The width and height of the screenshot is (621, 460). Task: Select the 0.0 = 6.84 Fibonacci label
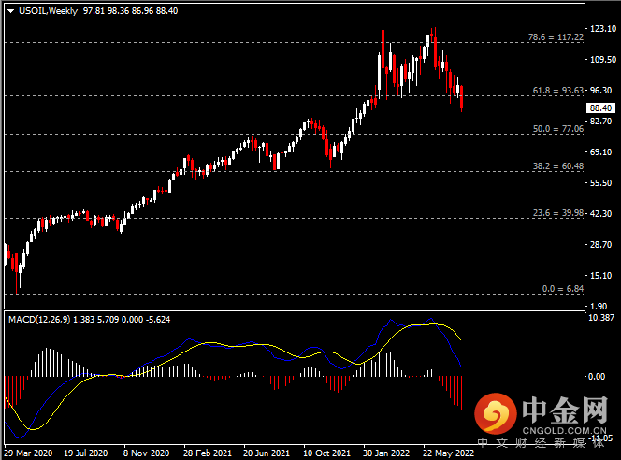tap(563, 289)
